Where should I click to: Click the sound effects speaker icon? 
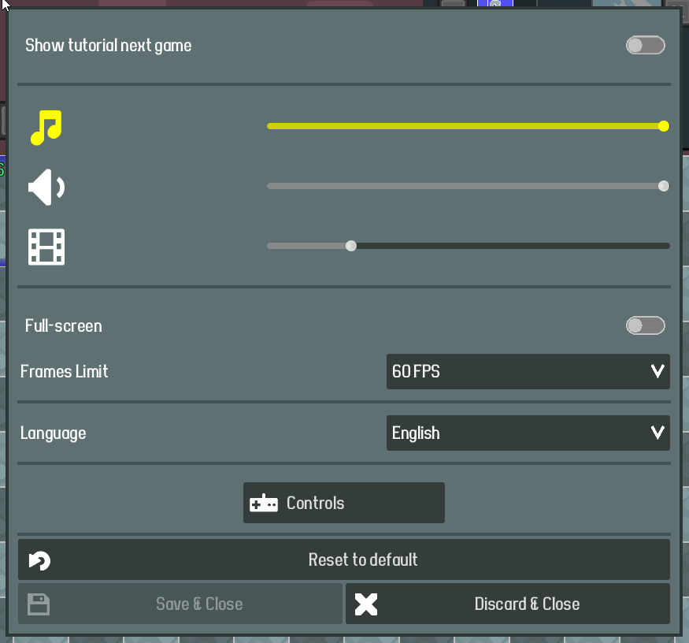[x=46, y=188]
